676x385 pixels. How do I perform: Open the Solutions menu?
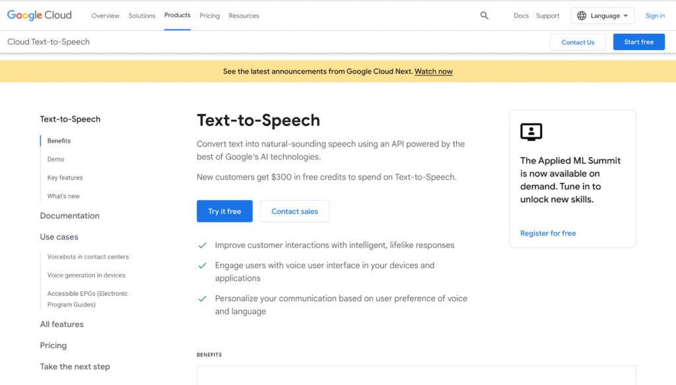coord(142,16)
